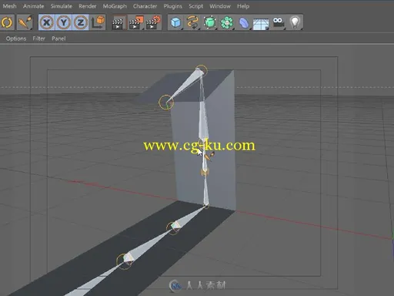This screenshot has height=296, width=394.
Task: Open the Script menu
Action: pyautogui.click(x=195, y=6)
